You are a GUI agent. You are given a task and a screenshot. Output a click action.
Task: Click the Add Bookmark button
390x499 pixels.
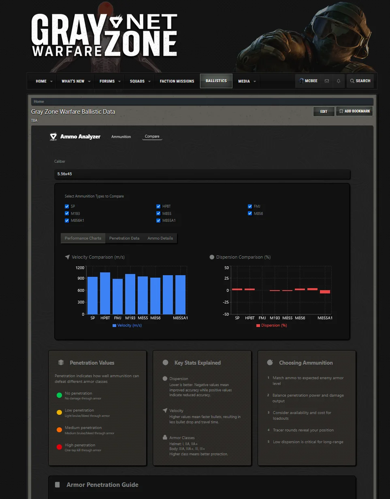(x=354, y=111)
